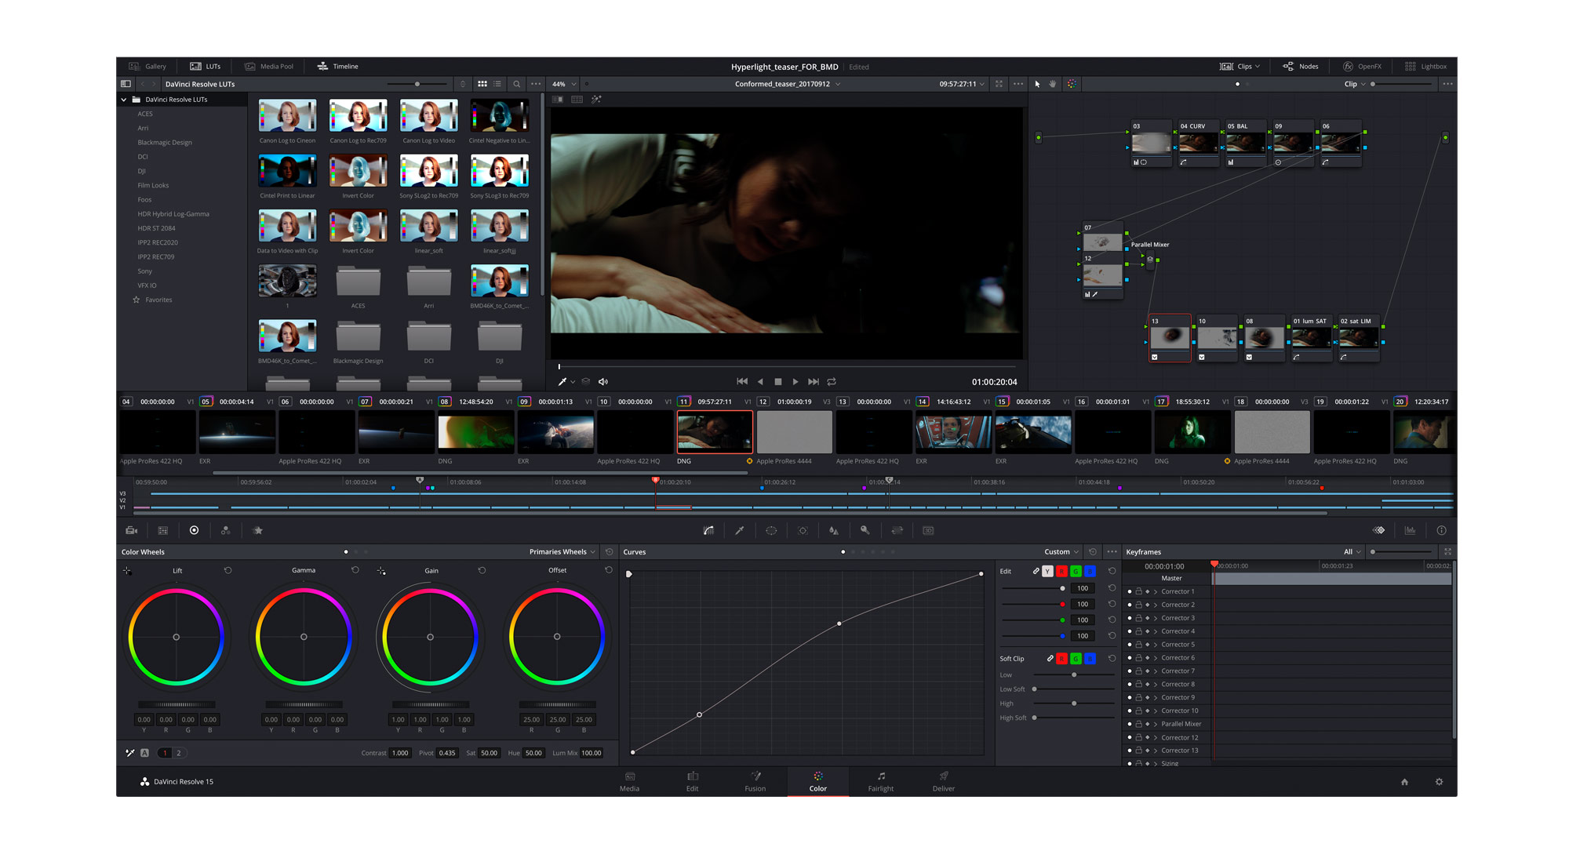This screenshot has width=1569, height=858.
Task: Open the Tracker palette
Action: (803, 530)
